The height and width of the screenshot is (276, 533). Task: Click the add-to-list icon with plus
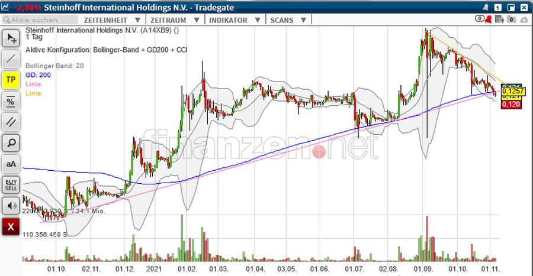(499, 20)
